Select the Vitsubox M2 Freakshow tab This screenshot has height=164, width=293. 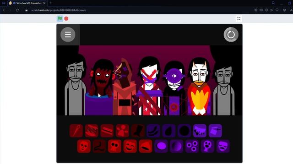(27, 3)
